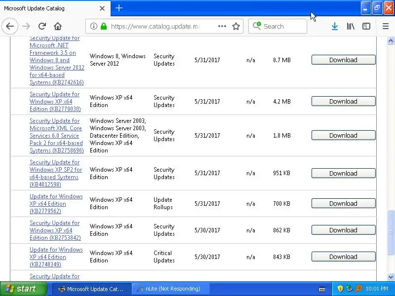Open Security Update KB2753842 link

coord(55,230)
